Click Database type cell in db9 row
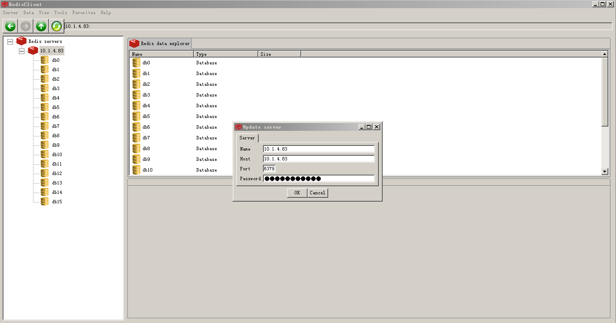Viewport: 616px width, 323px height. pyautogui.click(x=207, y=159)
